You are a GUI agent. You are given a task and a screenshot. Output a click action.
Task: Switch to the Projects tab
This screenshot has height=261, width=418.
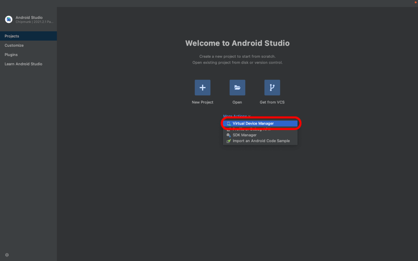pos(28,36)
